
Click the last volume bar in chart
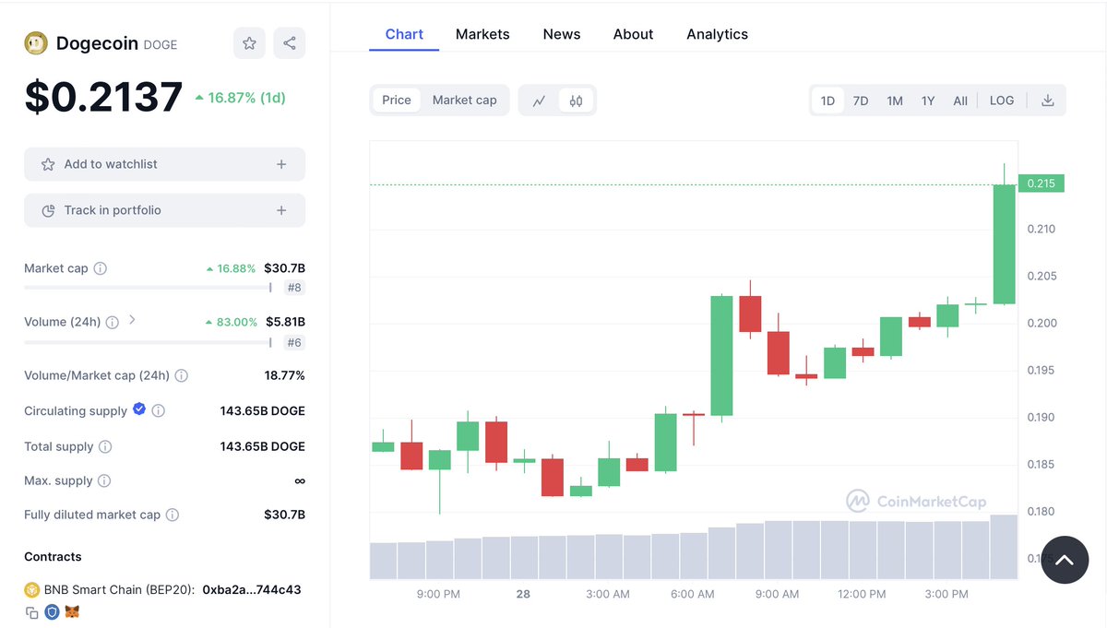click(x=1004, y=547)
